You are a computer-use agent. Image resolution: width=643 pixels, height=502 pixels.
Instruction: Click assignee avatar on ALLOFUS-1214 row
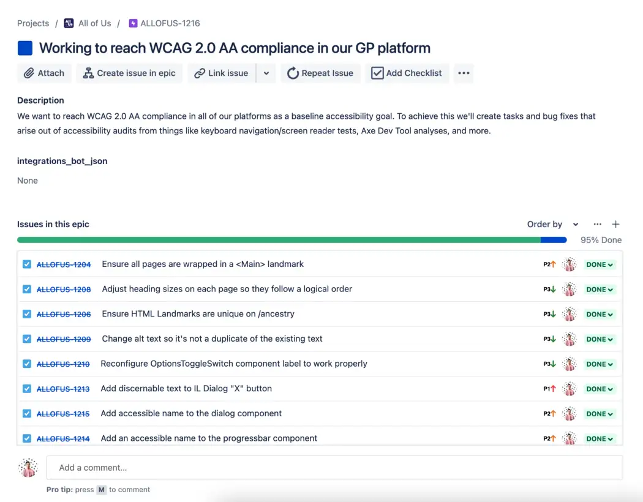[569, 438]
